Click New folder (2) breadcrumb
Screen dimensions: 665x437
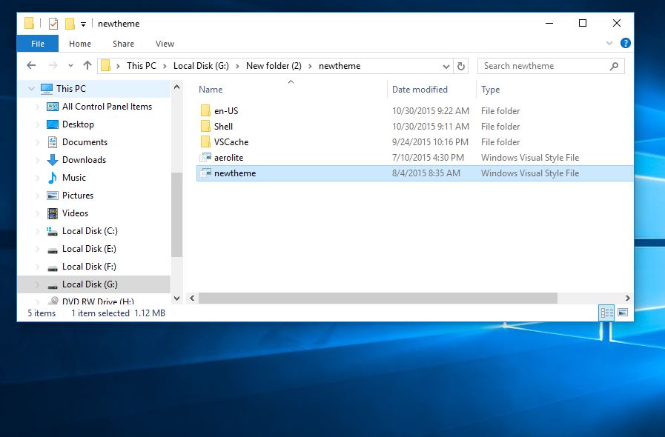click(274, 66)
